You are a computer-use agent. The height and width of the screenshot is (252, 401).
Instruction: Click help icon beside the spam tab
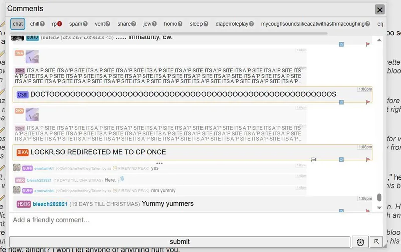click(x=85, y=24)
